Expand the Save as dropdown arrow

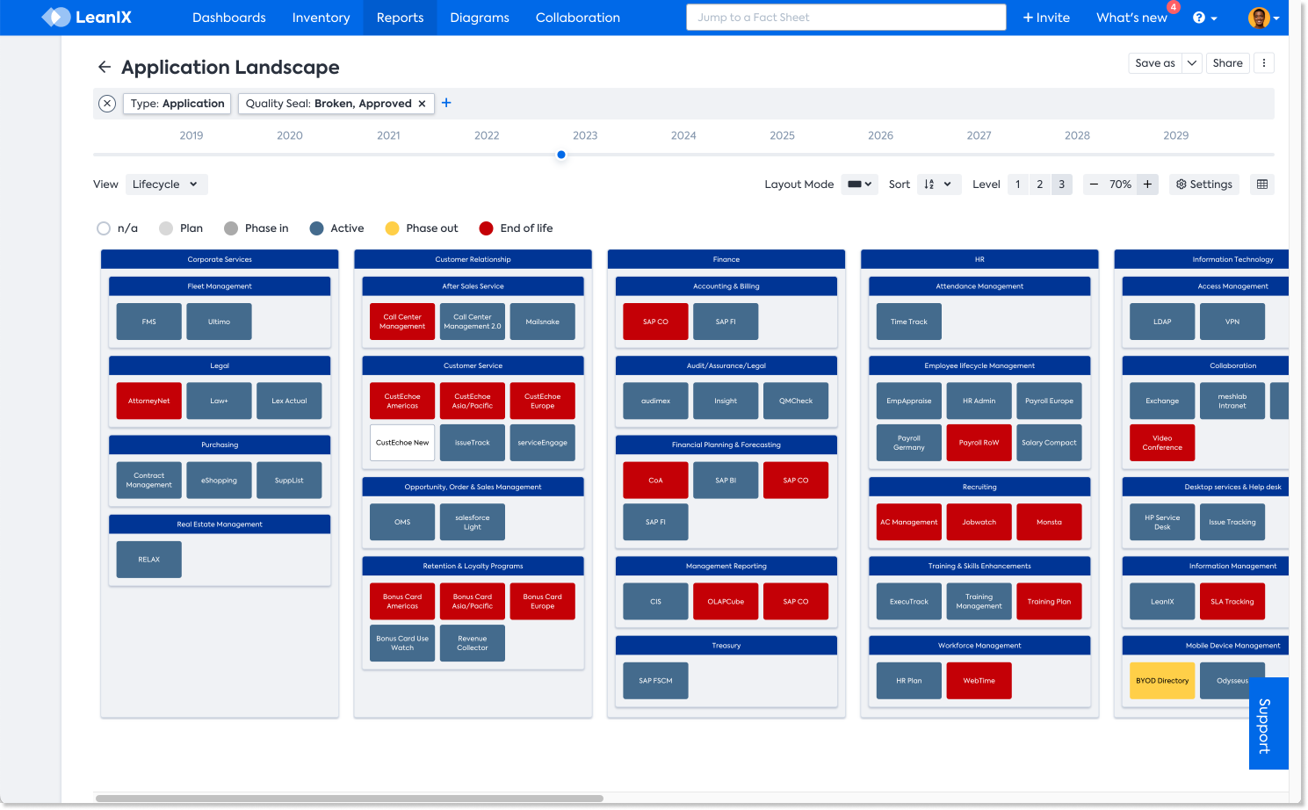(1192, 63)
